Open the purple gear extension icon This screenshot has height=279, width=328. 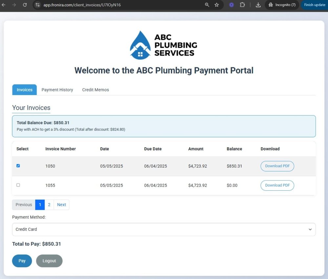pos(231,5)
